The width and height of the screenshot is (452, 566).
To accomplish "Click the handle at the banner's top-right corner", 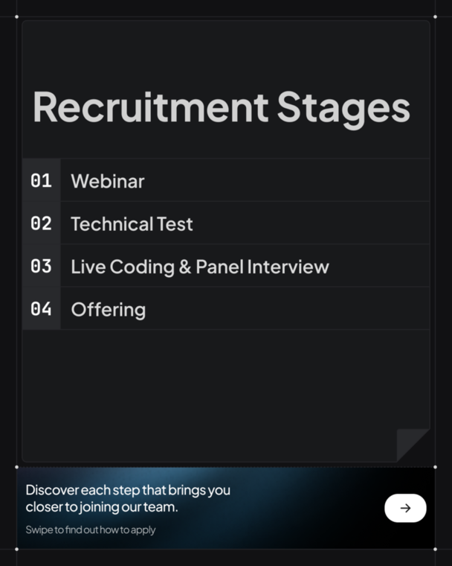I will 435,467.
